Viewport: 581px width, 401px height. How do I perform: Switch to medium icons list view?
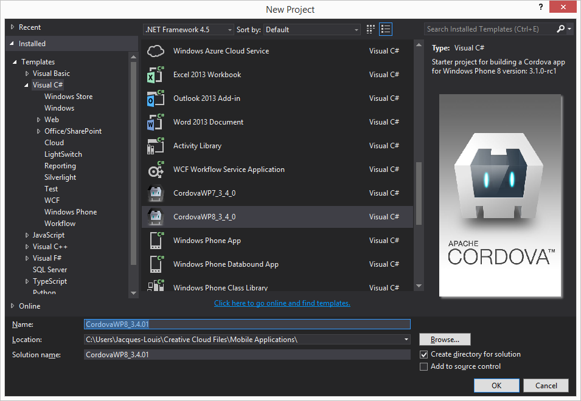[386, 29]
